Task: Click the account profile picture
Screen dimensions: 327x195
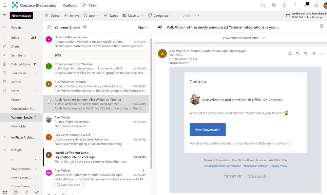Action: 325,6
